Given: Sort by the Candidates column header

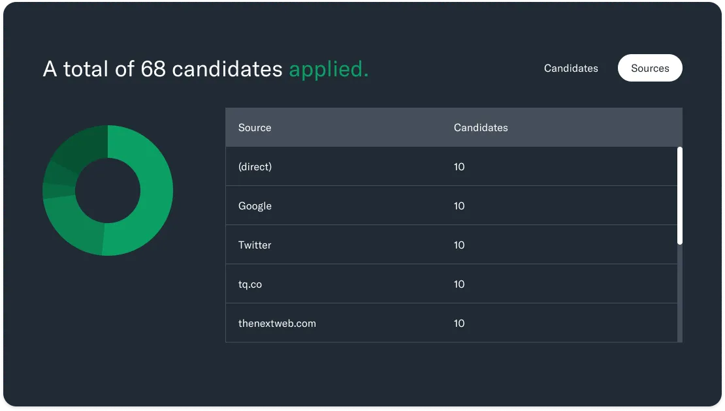Looking at the screenshot, I should pos(481,128).
